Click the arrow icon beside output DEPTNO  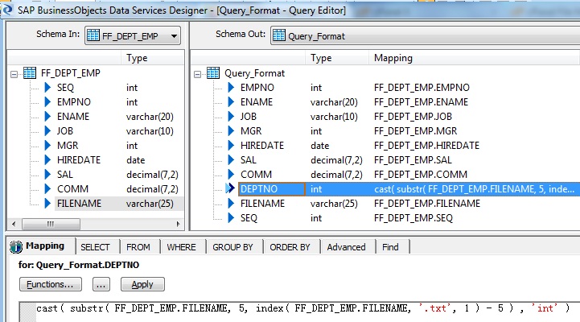coord(230,188)
